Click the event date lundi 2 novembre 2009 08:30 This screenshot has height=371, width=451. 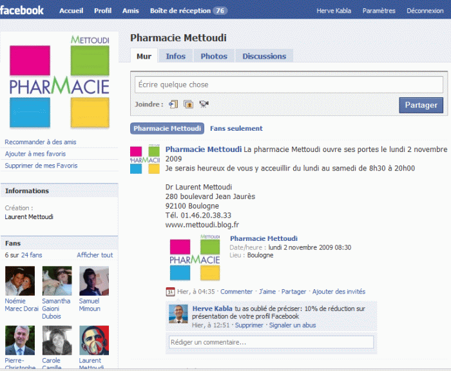tap(309, 247)
